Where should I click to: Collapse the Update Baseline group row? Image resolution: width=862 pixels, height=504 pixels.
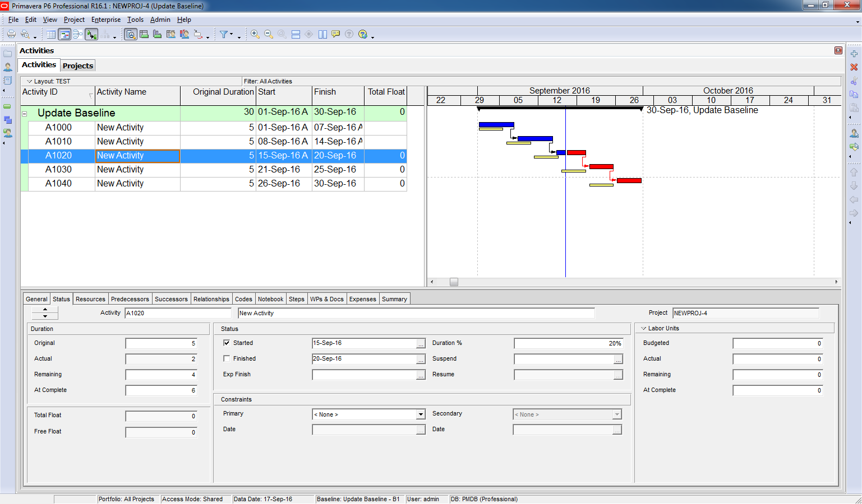pyautogui.click(x=25, y=114)
